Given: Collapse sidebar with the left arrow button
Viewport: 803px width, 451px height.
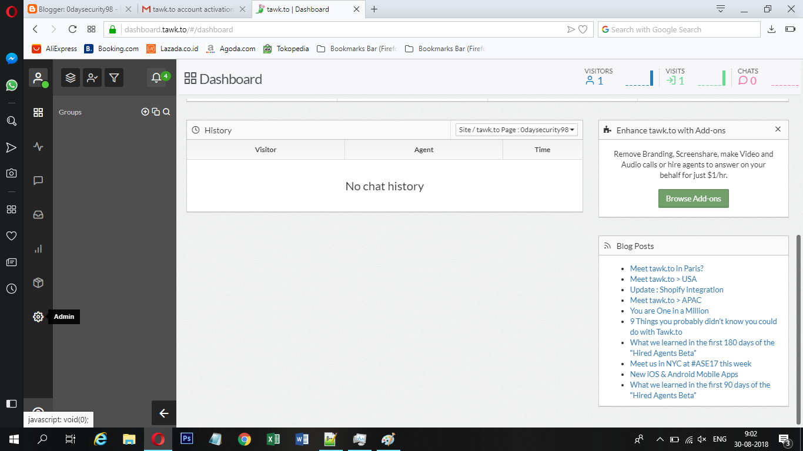Looking at the screenshot, I should pyautogui.click(x=164, y=413).
